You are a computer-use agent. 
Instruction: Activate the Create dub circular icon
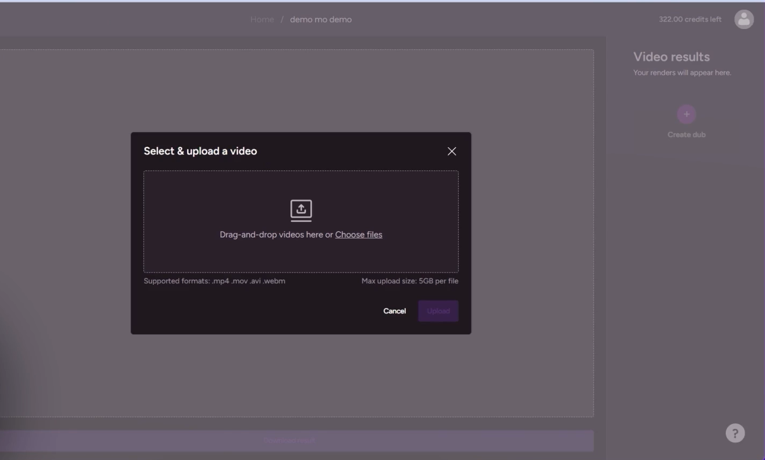click(x=686, y=114)
